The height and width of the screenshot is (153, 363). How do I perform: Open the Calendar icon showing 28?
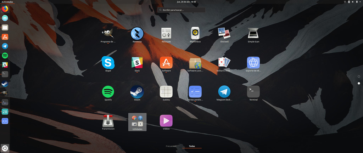pyautogui.click(x=5, y=112)
